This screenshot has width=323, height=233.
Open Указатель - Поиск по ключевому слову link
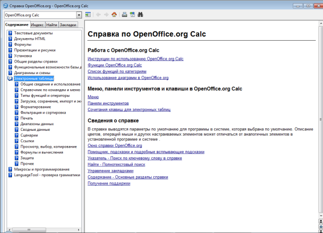click(x=135, y=158)
